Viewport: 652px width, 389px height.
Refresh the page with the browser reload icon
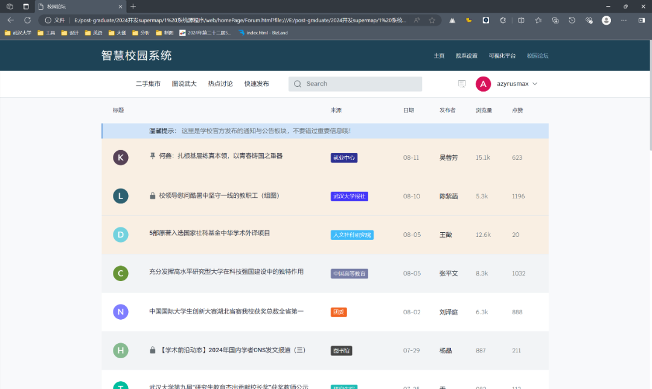[27, 20]
